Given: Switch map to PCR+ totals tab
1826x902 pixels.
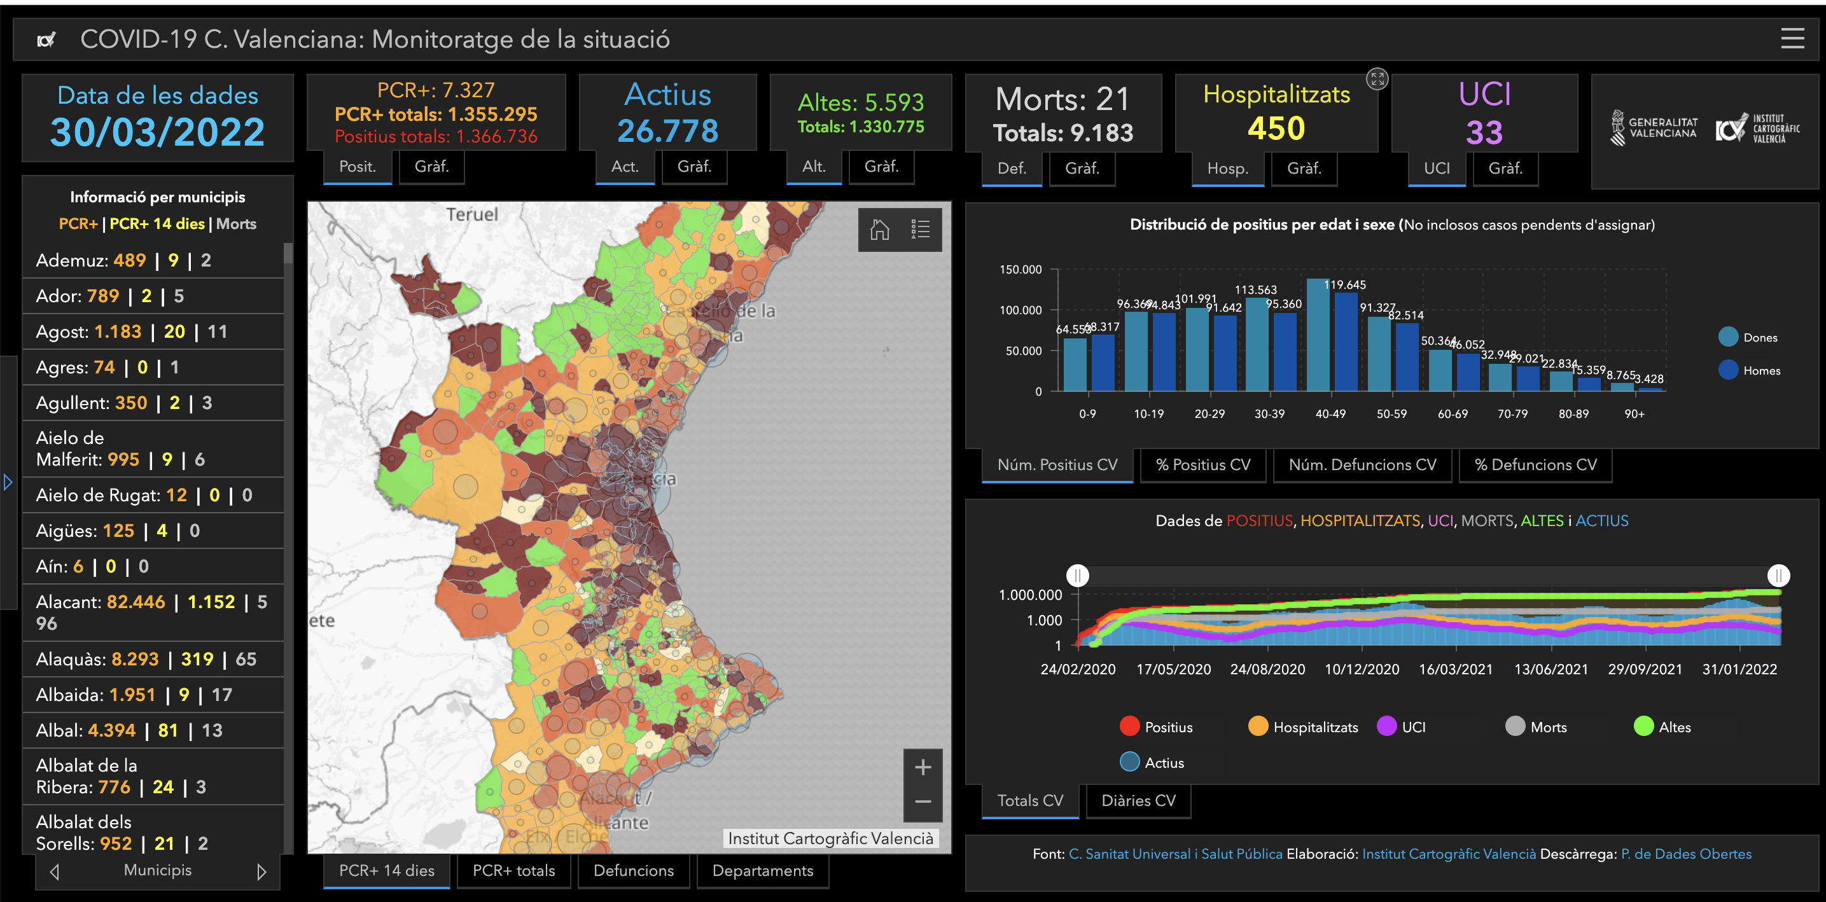Looking at the screenshot, I should coord(513,870).
